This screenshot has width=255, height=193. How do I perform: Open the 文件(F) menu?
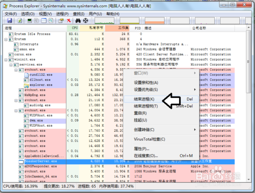point(11,14)
